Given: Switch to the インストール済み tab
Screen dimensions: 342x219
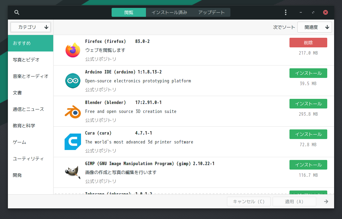Looking at the screenshot, I should click(x=169, y=12).
